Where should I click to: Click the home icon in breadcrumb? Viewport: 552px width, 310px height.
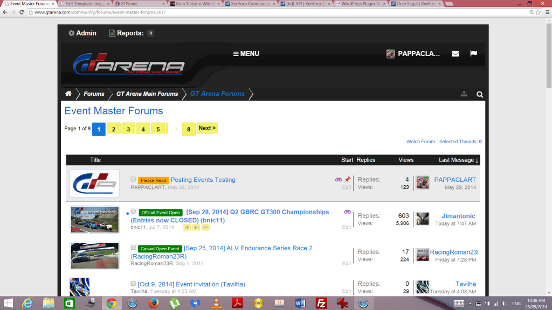click(x=68, y=94)
